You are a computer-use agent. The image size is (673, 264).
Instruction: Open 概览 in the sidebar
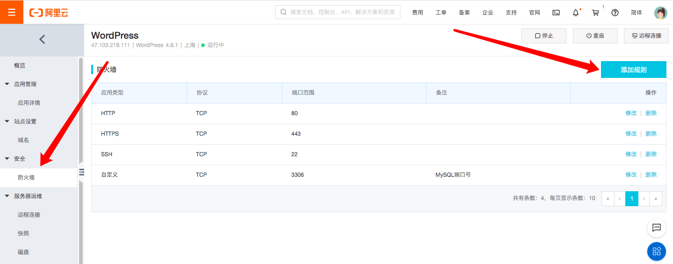[x=20, y=66]
